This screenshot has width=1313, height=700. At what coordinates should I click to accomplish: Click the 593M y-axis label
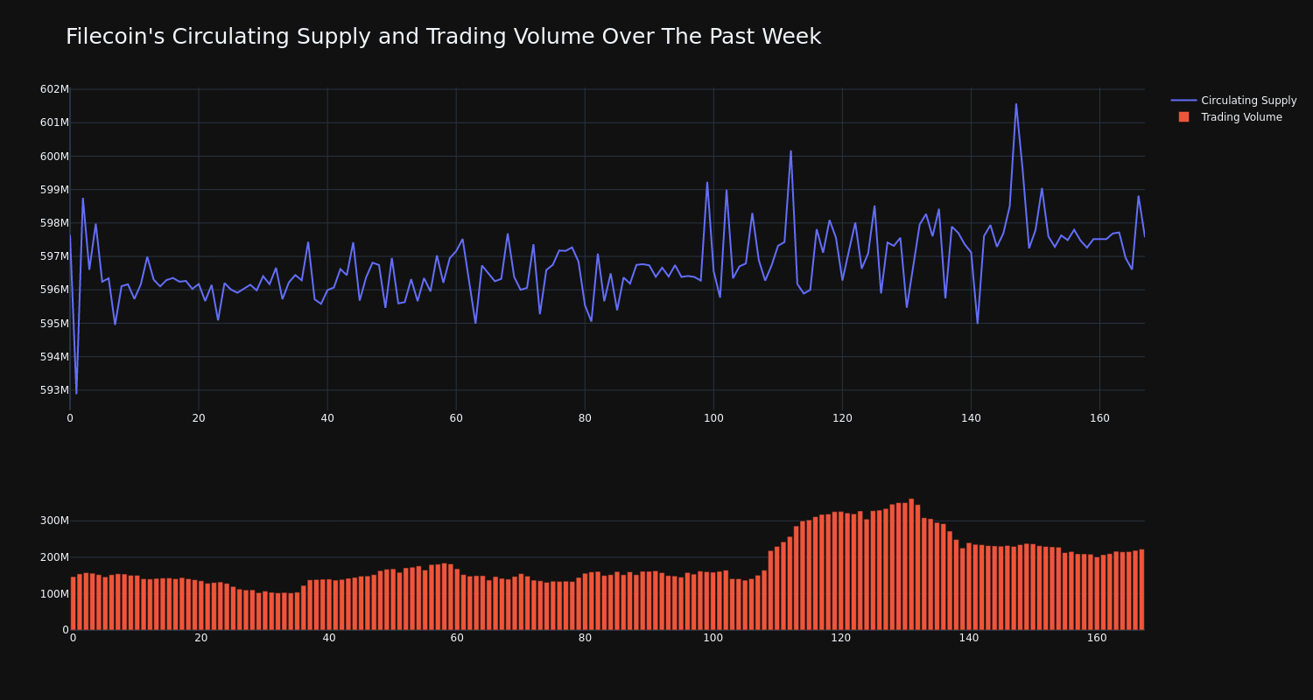(x=53, y=390)
